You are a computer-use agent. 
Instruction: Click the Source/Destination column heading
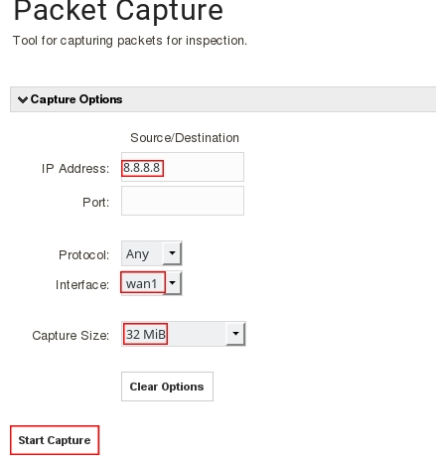(185, 138)
